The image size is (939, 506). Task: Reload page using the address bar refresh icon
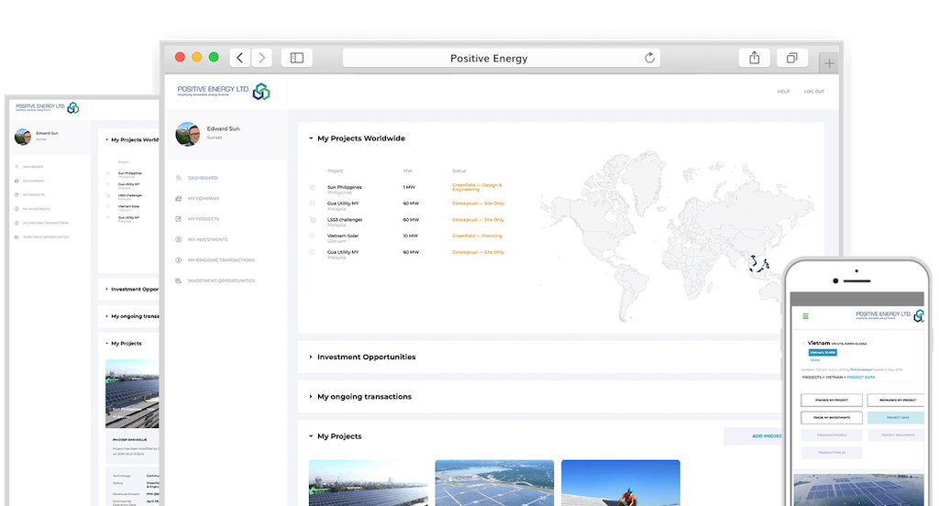click(650, 58)
